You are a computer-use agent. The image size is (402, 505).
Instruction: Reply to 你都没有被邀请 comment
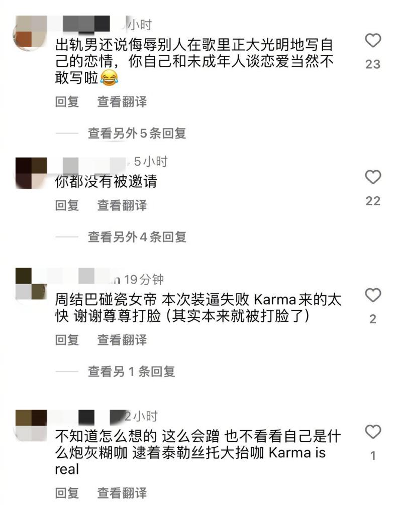point(67,205)
